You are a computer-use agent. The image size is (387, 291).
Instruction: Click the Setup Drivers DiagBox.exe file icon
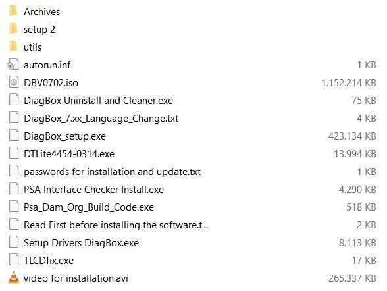tap(14, 242)
